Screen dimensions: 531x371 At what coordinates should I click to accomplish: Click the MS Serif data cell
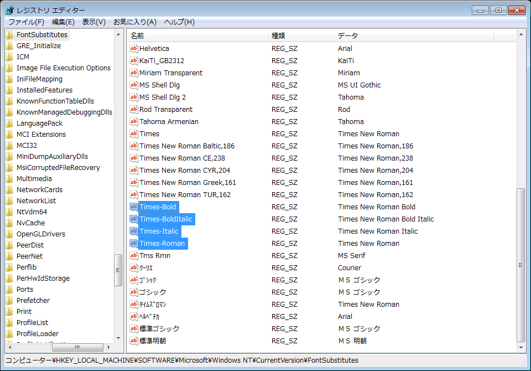point(352,256)
